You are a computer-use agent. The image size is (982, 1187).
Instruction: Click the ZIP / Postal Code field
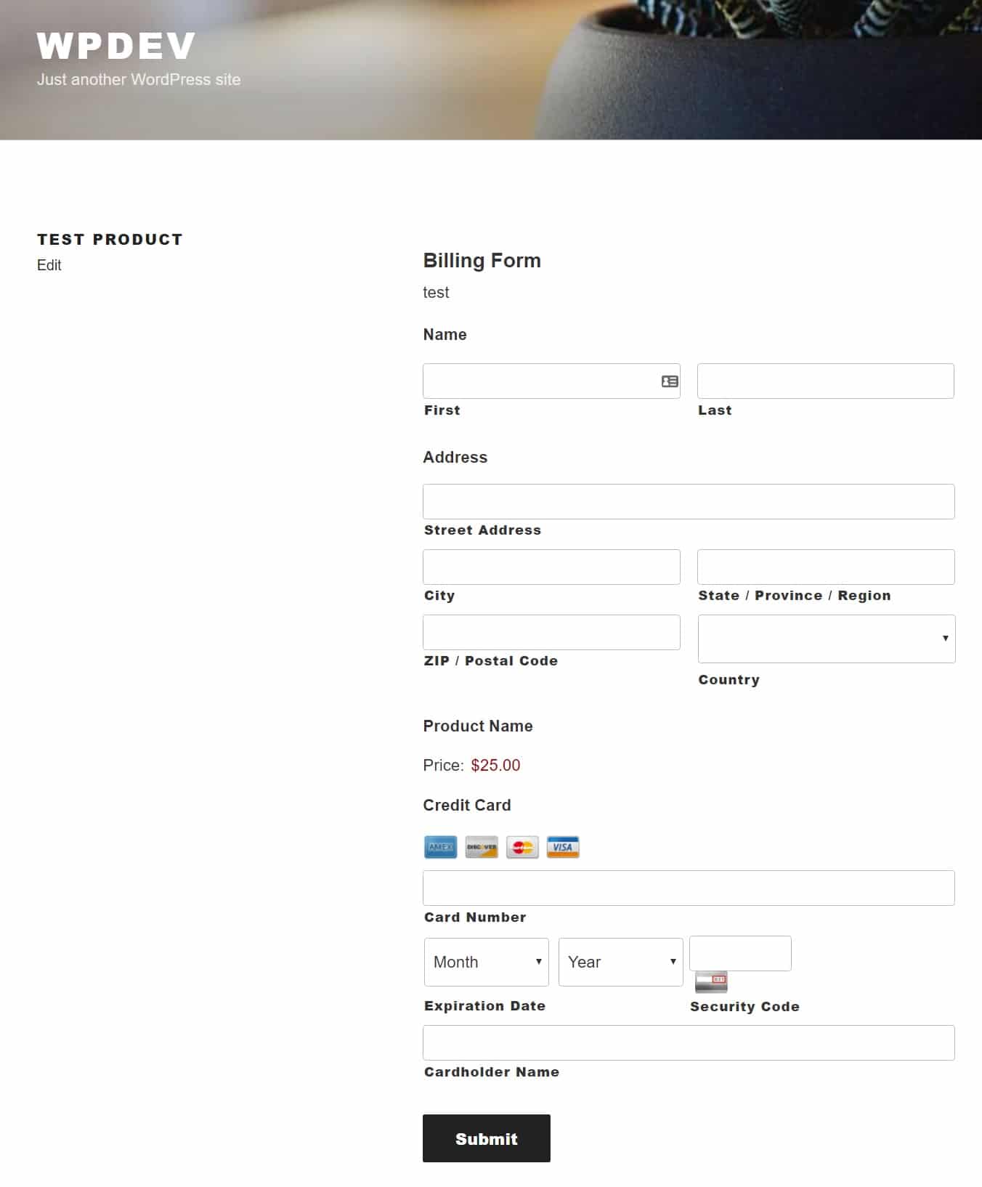coord(551,633)
